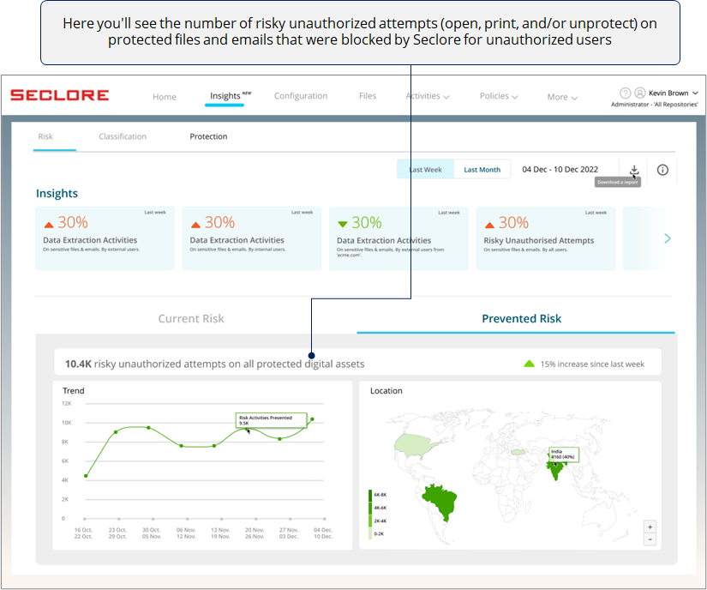
Task: Open the Insights menu item
Action: point(225,96)
